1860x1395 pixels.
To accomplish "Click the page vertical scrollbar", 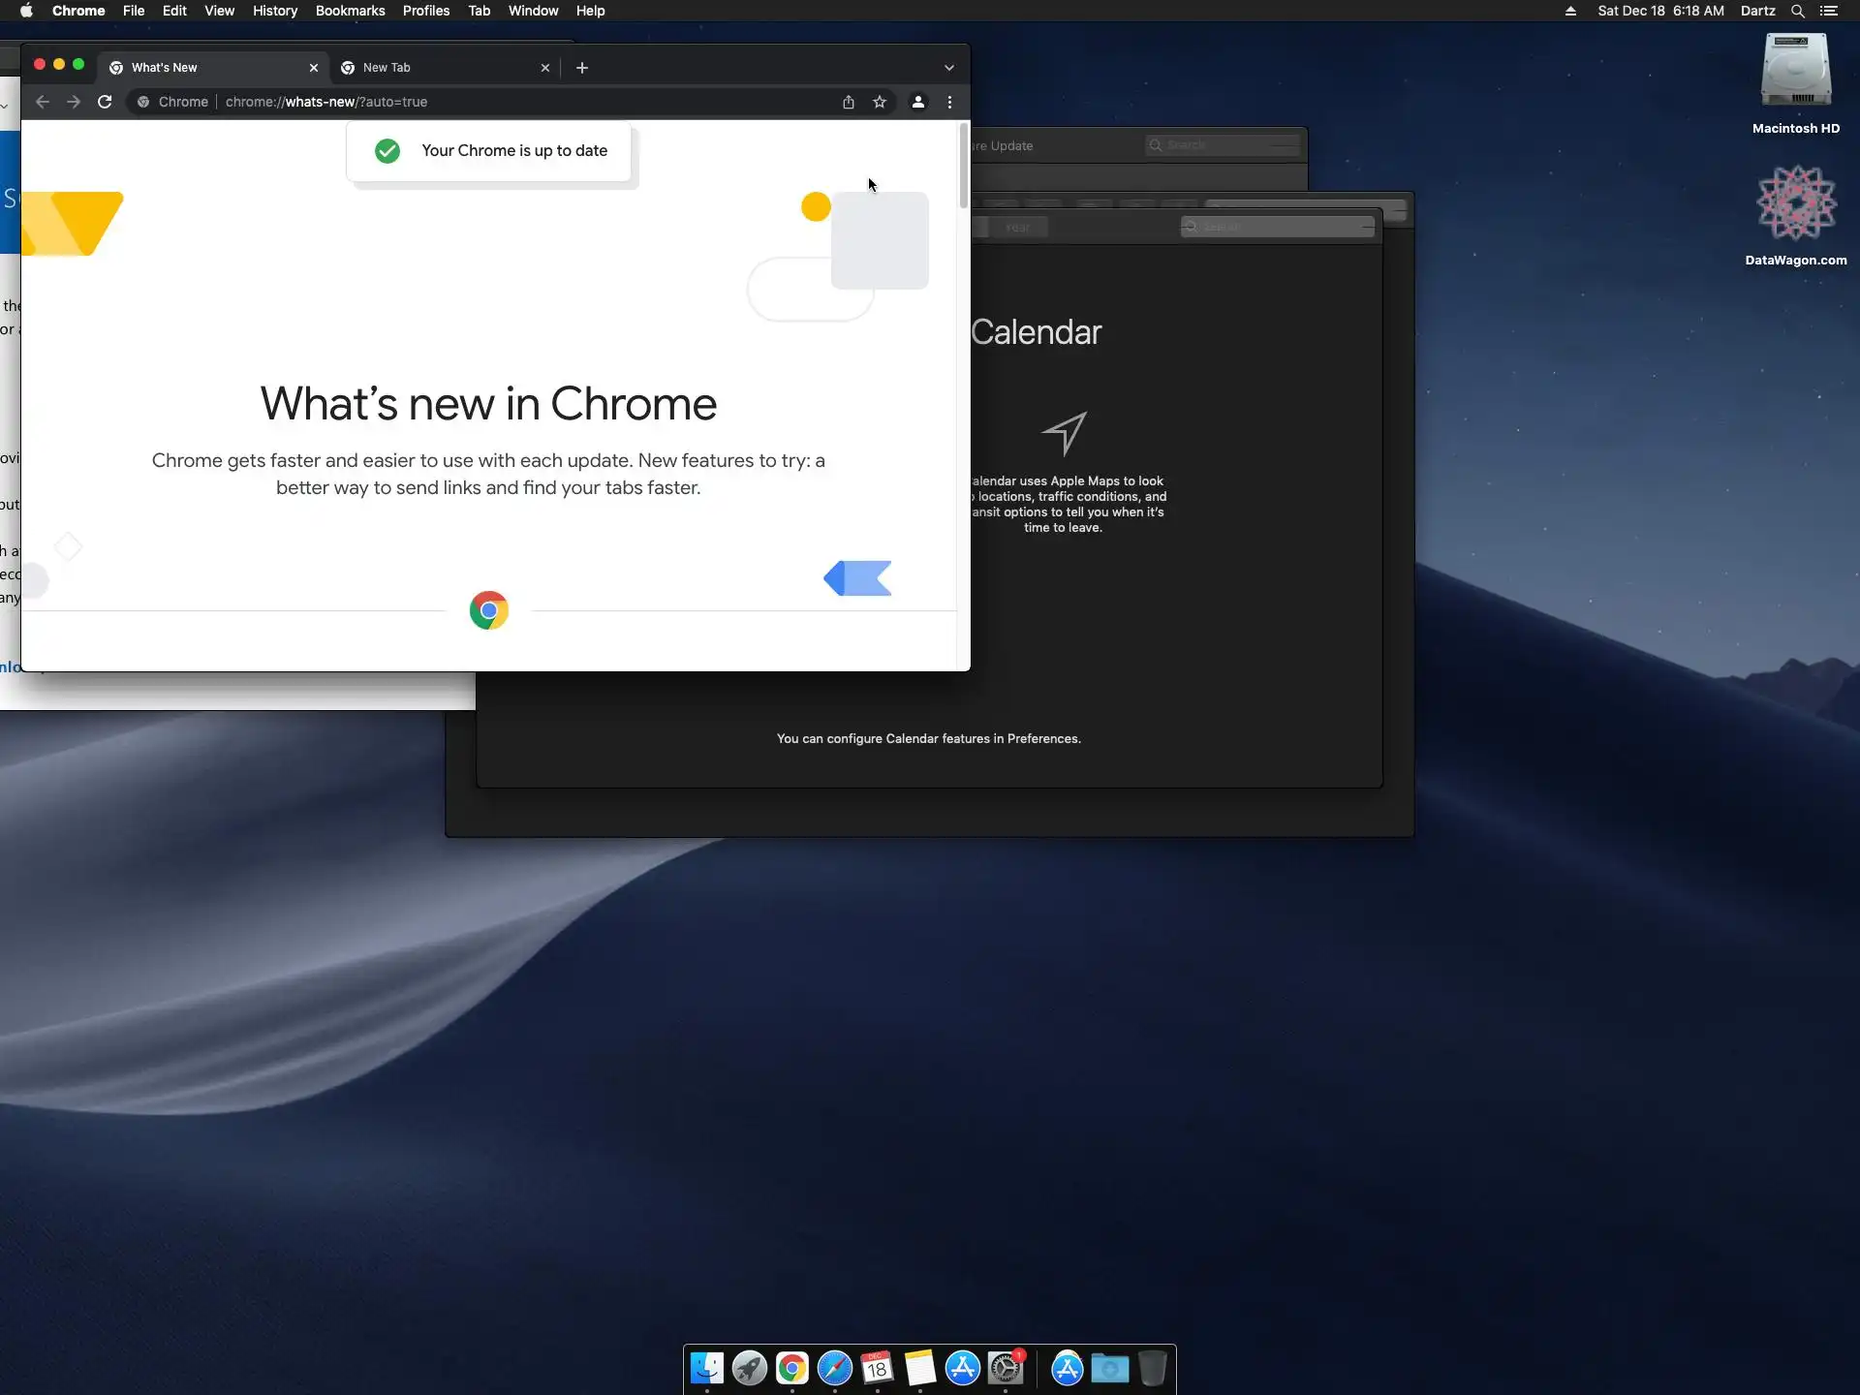I will tap(963, 167).
